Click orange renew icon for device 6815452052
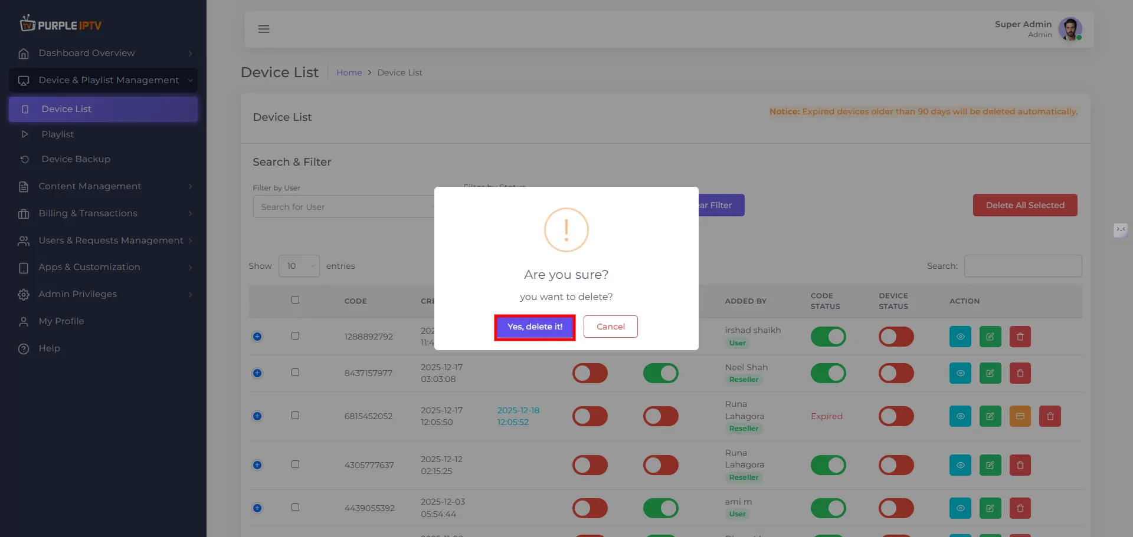 pos(1020,416)
